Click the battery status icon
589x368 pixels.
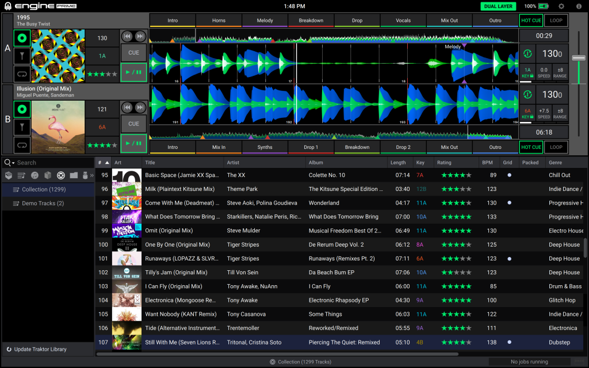click(543, 6)
